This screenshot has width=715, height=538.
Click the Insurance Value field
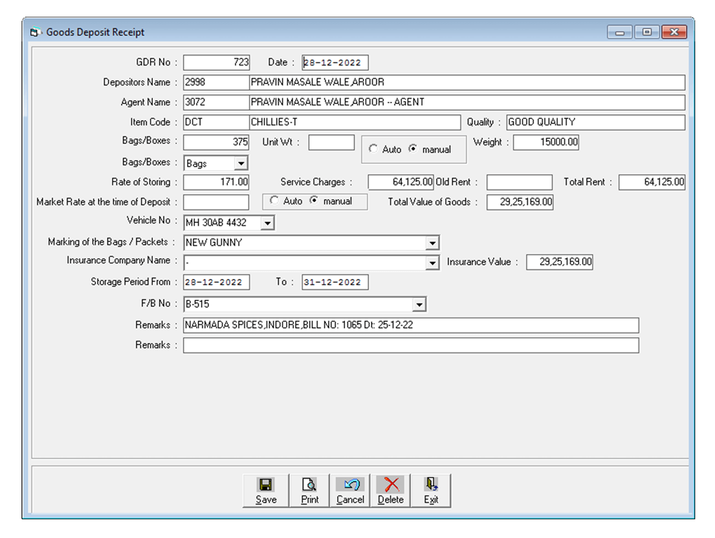tap(559, 261)
